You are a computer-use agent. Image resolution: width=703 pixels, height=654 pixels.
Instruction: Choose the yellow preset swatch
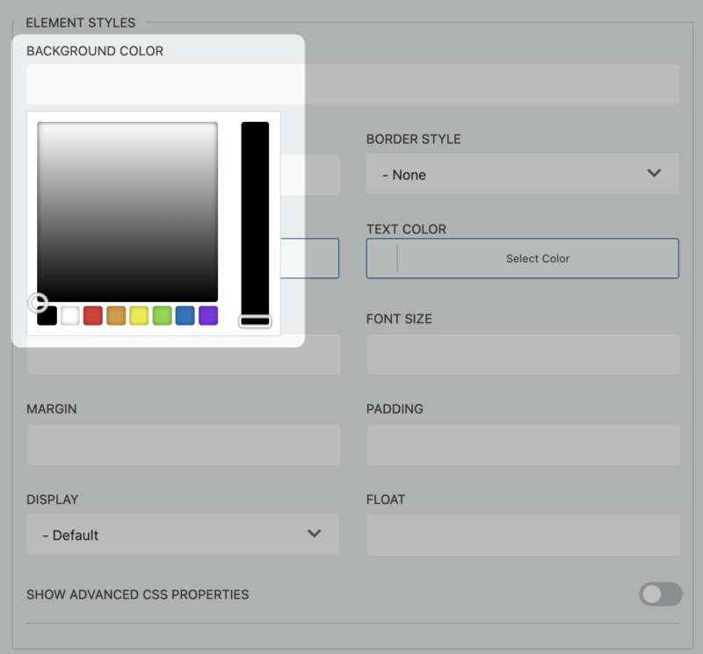[x=138, y=315]
